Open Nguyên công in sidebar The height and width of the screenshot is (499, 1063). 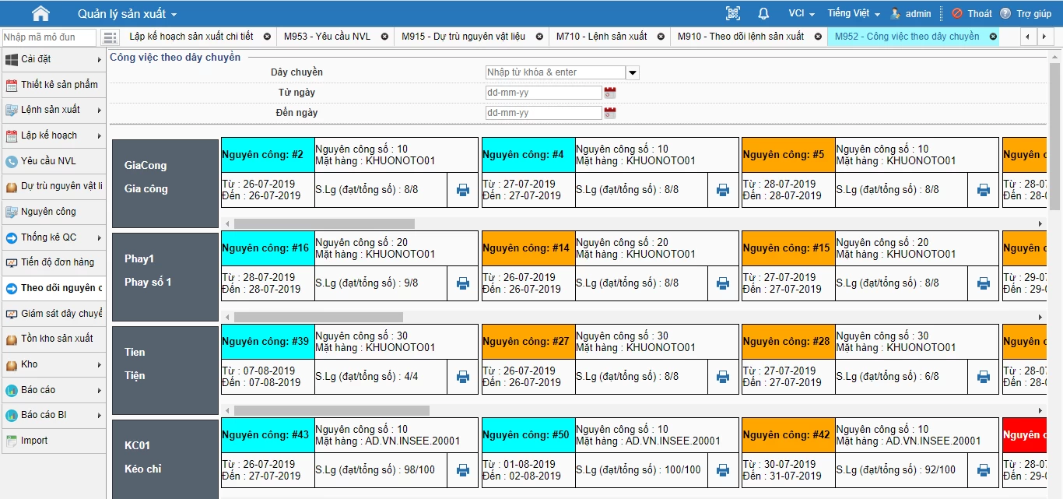coord(53,212)
